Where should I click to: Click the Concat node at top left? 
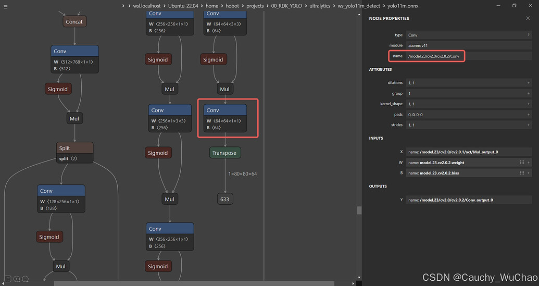74,22
